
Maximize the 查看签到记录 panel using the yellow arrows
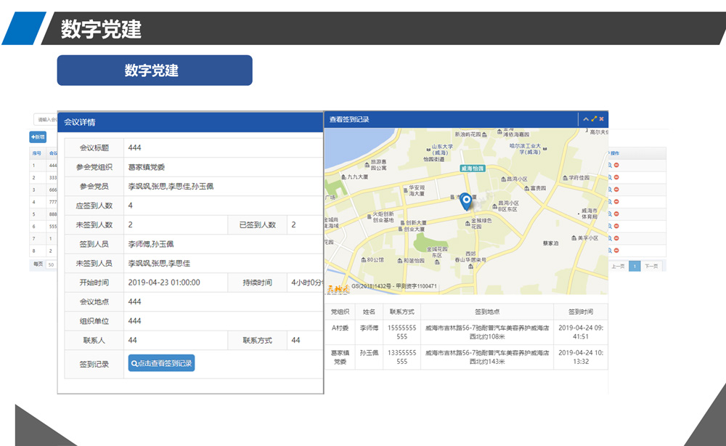(x=594, y=119)
